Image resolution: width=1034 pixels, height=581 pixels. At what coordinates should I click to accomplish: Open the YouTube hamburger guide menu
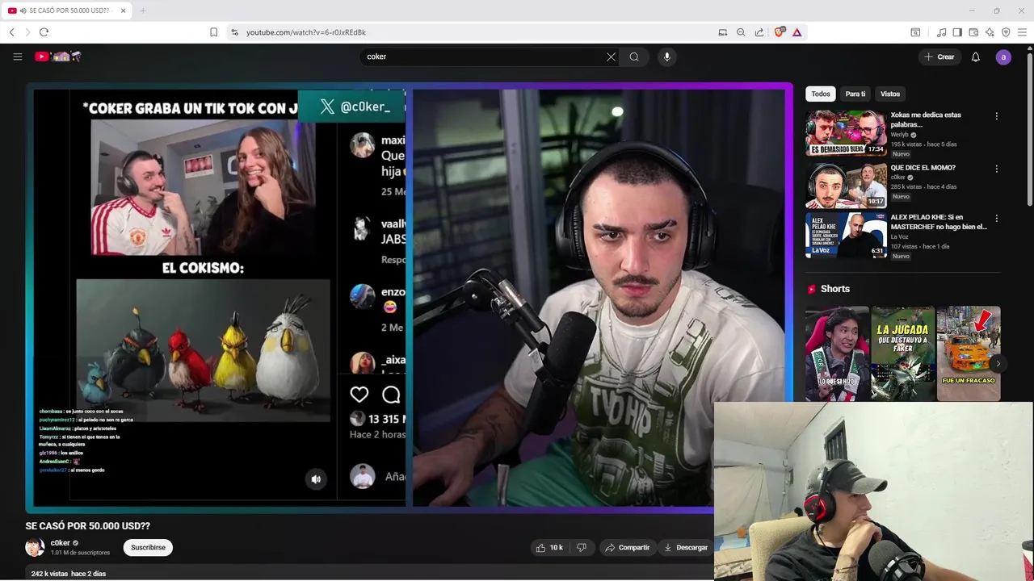coord(17,56)
